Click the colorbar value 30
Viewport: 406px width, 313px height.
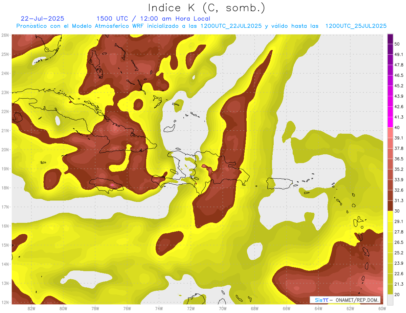[x=397, y=211]
